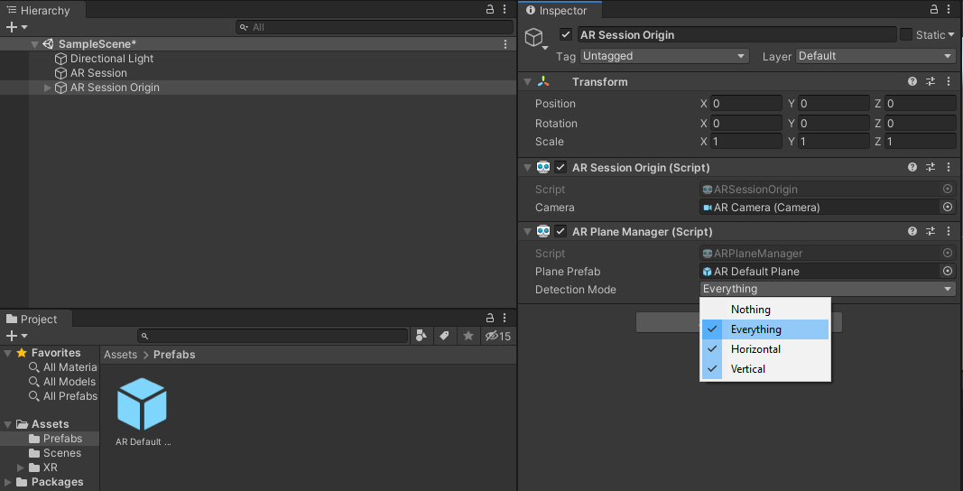
Task: Open the Transform component help reference
Action: pyautogui.click(x=912, y=82)
